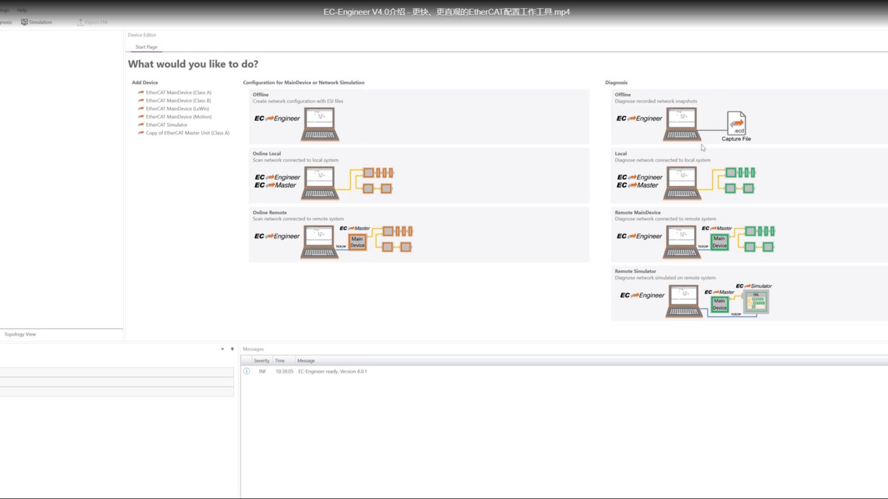The image size is (888, 499).
Task: Click orange Main Device box in Online Remote
Action: click(x=358, y=242)
